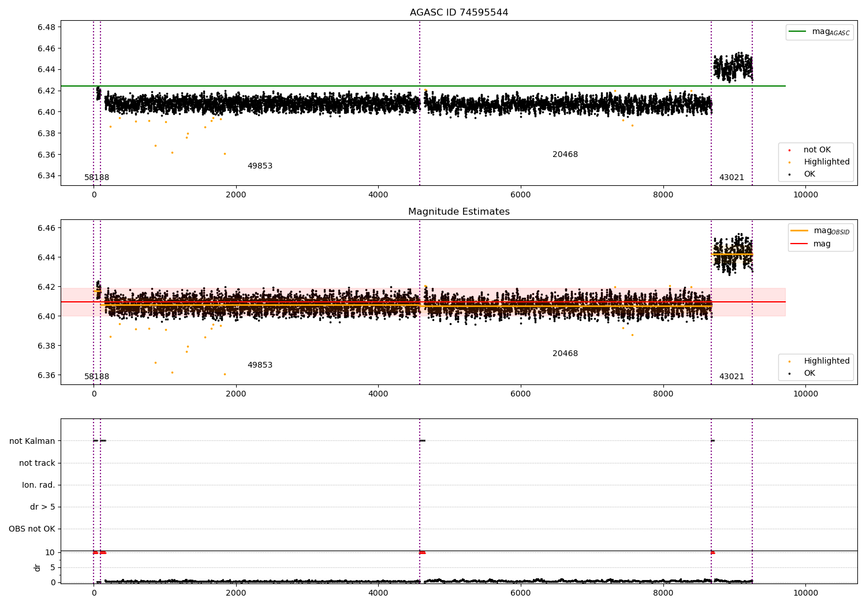The width and height of the screenshot is (866, 606).
Task: Click the 'Ion. rad.' y-axis label
Action: pos(39,485)
